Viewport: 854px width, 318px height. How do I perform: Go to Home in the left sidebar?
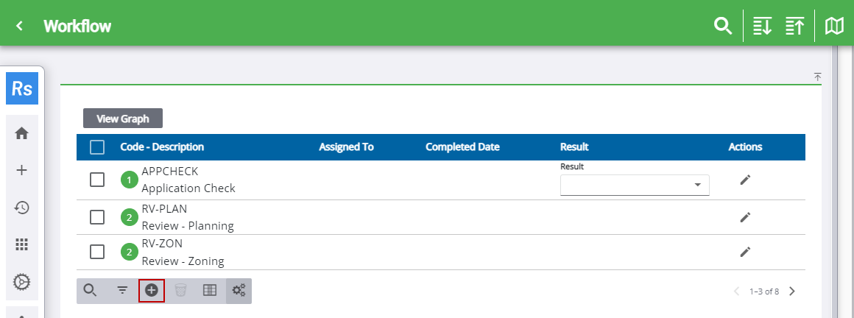(22, 133)
